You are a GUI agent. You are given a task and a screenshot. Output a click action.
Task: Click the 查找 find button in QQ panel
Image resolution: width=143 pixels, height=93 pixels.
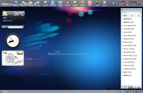pos(124,87)
